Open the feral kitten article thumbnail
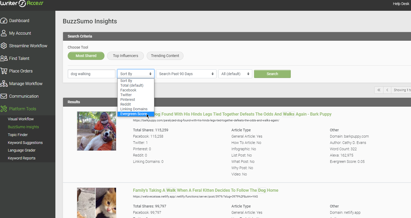Screen dimensions: 411x218 pyautogui.click(x=97, y=203)
